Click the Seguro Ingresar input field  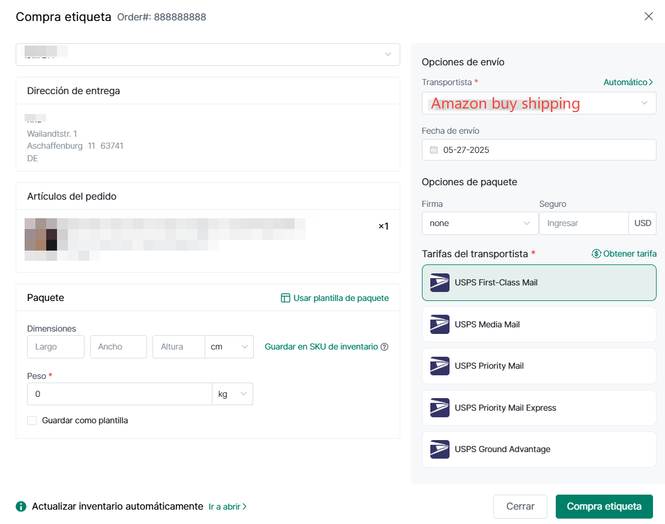tap(583, 223)
